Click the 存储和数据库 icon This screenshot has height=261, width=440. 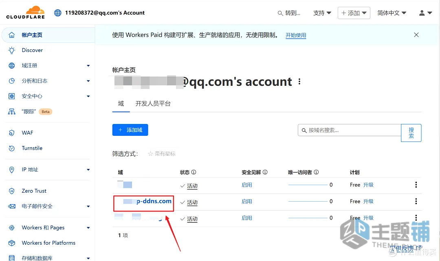(11, 258)
